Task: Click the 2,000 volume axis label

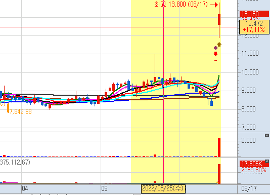Action: click(248, 140)
